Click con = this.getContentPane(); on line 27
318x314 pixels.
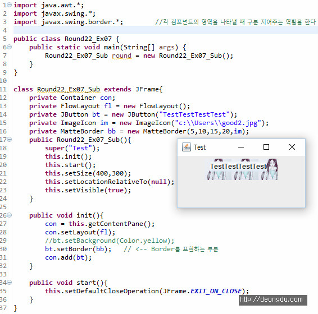[100, 224]
